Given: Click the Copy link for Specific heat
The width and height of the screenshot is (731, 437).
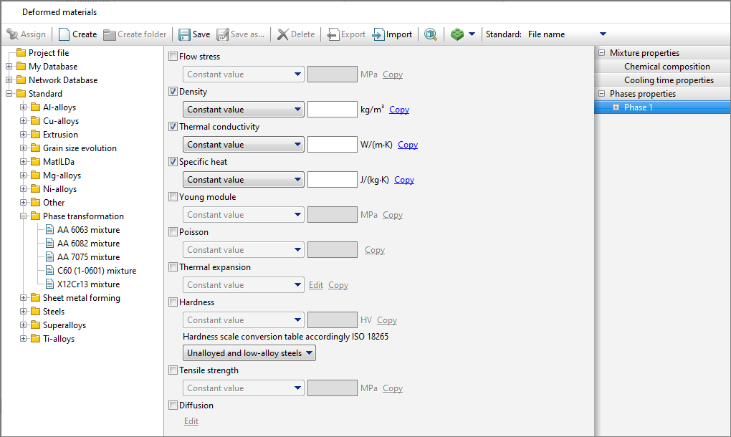Looking at the screenshot, I should coord(403,180).
